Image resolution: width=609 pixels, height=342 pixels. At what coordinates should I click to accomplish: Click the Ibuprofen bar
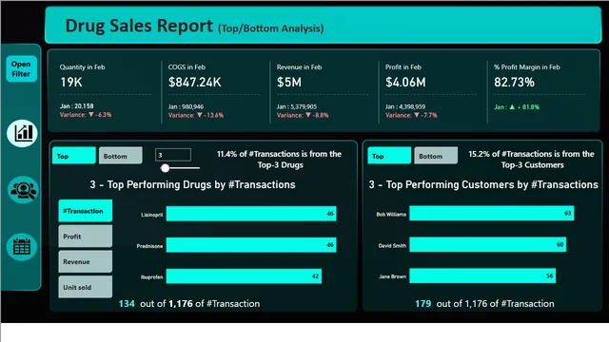tap(244, 276)
